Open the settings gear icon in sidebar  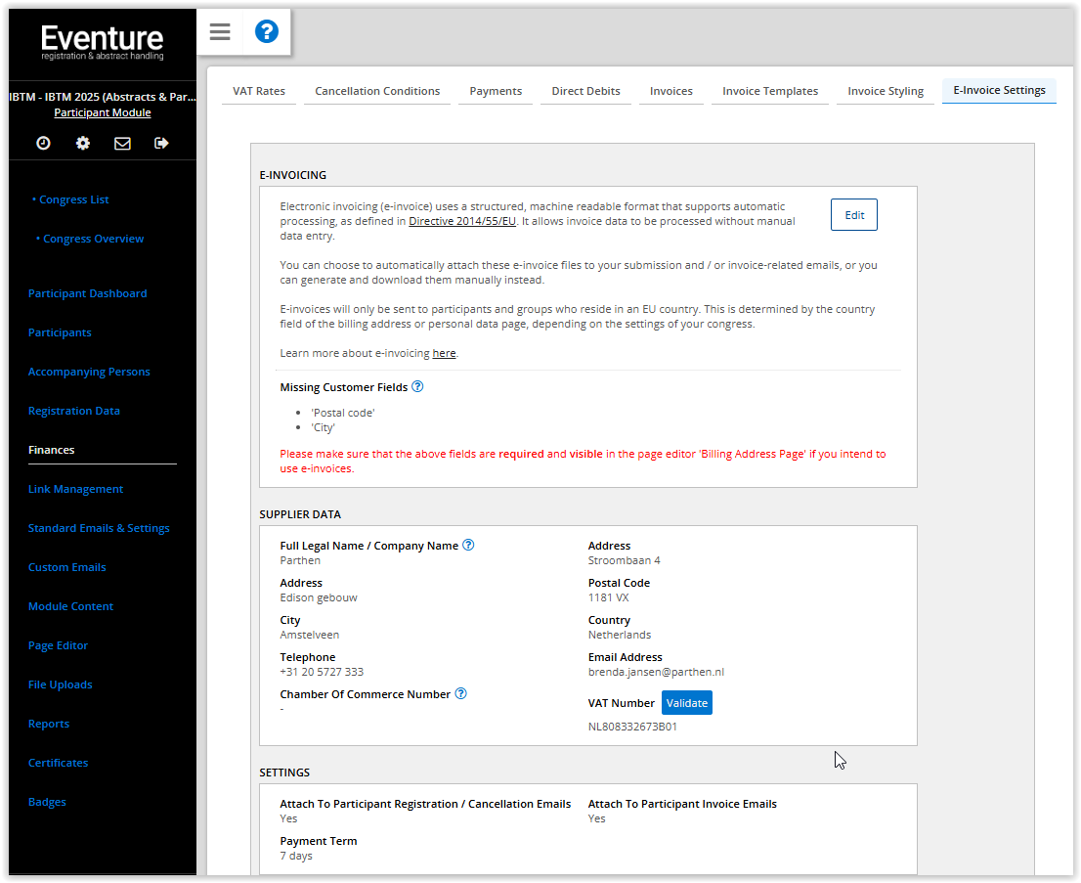(83, 143)
